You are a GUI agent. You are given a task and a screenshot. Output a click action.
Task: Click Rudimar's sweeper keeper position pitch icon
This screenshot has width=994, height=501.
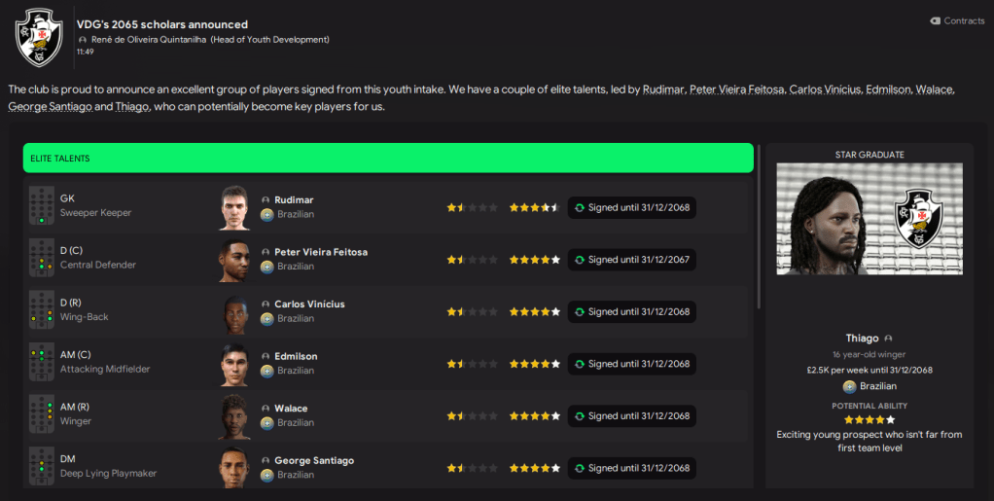(42, 206)
